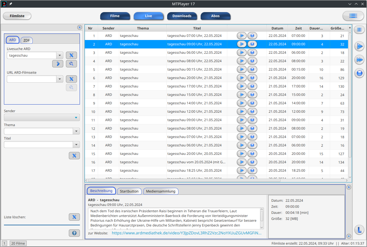Screen dimensions: 367x247
Task: Clear the URL ARD-Filmseite field
Action: 71,79
